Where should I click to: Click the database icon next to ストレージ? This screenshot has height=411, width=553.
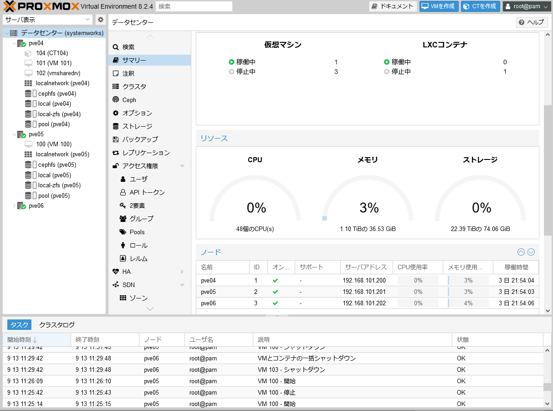116,126
